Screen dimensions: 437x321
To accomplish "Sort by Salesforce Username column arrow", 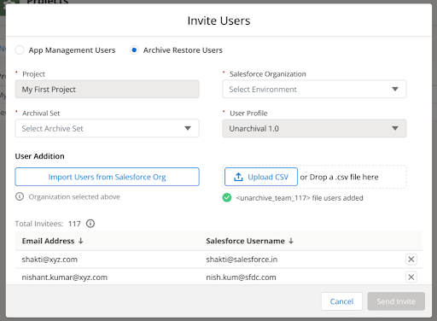I will [x=291, y=241].
